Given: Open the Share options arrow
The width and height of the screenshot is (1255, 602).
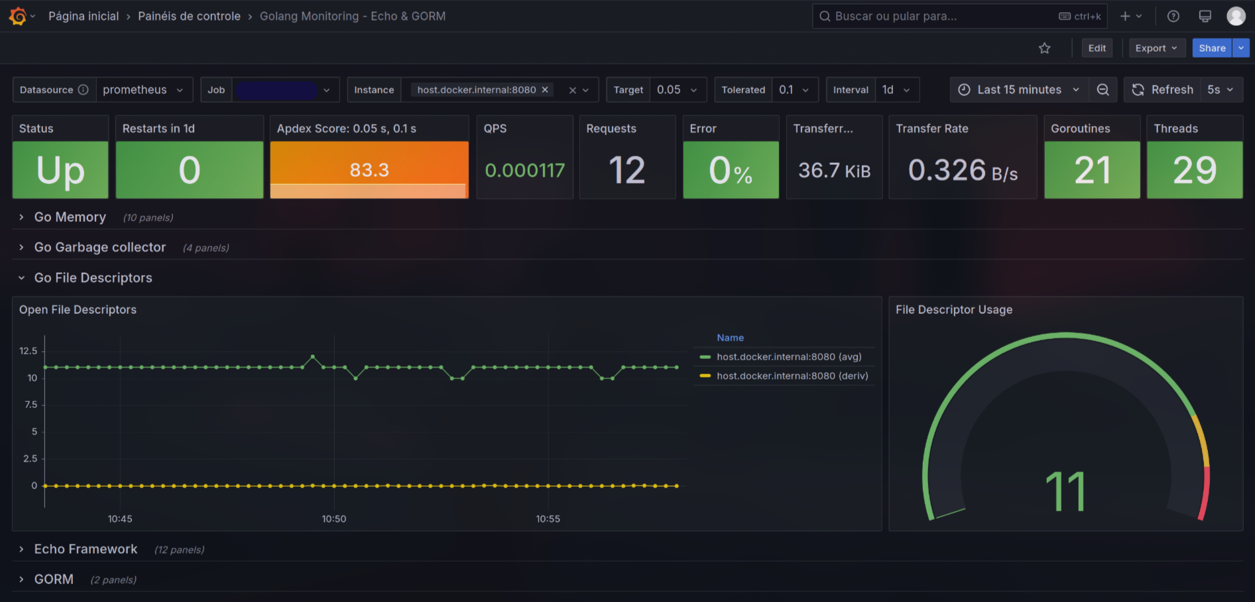Looking at the screenshot, I should 1241,48.
